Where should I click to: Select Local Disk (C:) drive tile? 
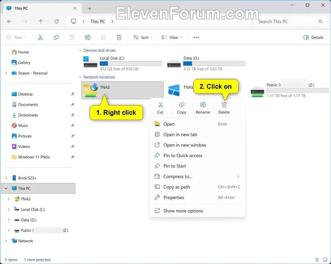click(123, 64)
